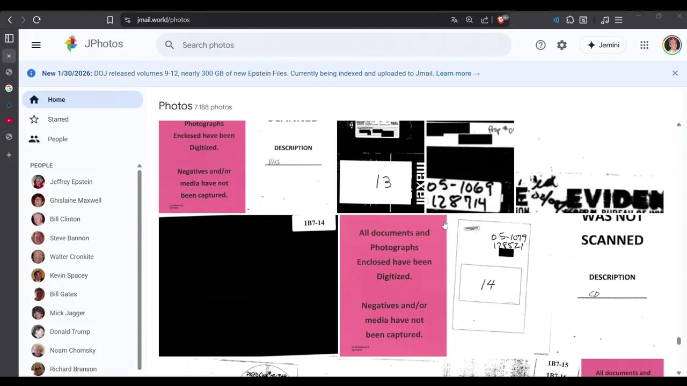Click the banner info icon
The height and width of the screenshot is (386, 687).
click(x=31, y=73)
